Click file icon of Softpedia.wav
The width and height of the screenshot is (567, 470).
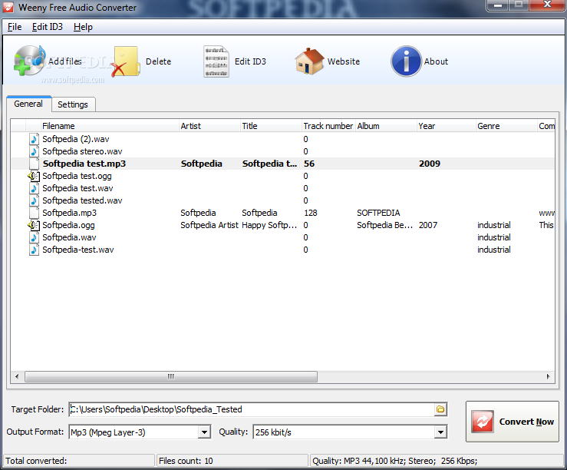[x=34, y=237]
